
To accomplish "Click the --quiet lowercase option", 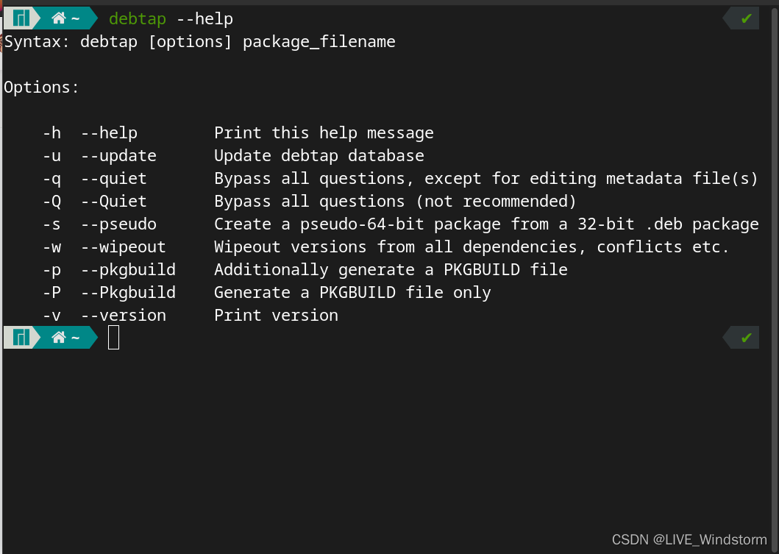I will (114, 179).
